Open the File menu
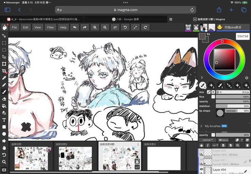This screenshot has width=251, height=174. 14,27
